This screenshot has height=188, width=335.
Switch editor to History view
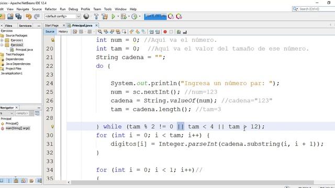click(63, 31)
